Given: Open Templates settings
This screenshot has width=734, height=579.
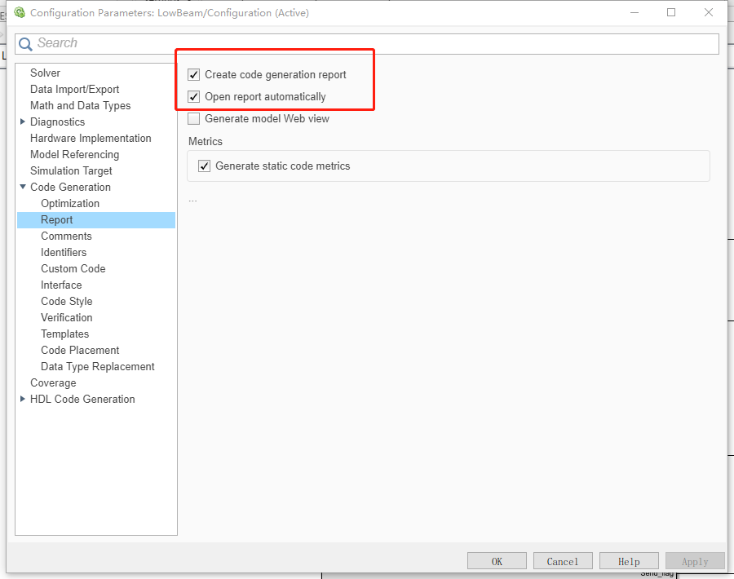Looking at the screenshot, I should click(x=64, y=334).
